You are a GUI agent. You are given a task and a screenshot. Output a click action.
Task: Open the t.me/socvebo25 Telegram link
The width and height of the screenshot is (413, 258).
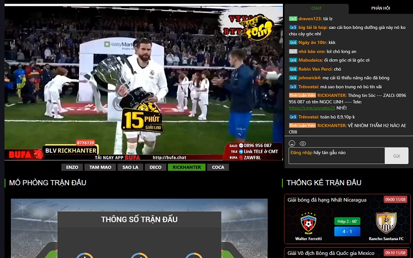tap(309, 108)
